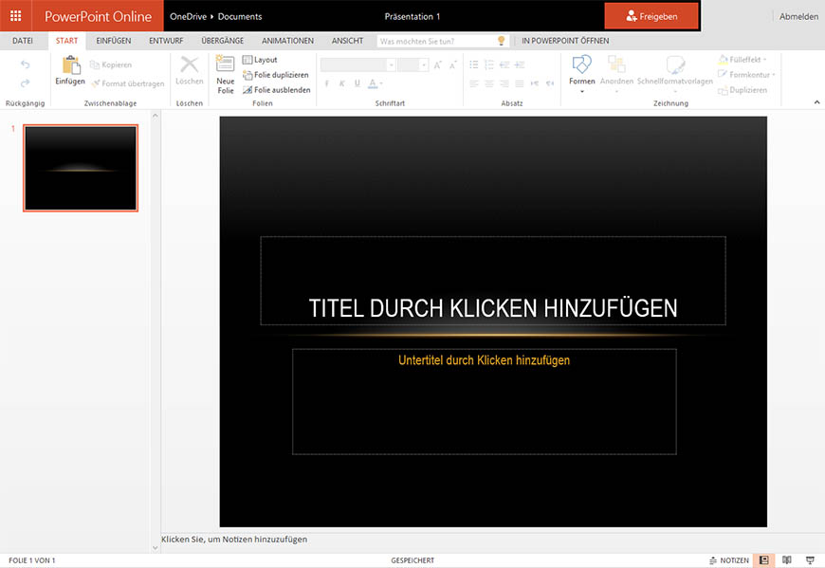The height and width of the screenshot is (568, 825).
Task: Click Duplizieren in Zeichnung group
Action: tap(742, 90)
